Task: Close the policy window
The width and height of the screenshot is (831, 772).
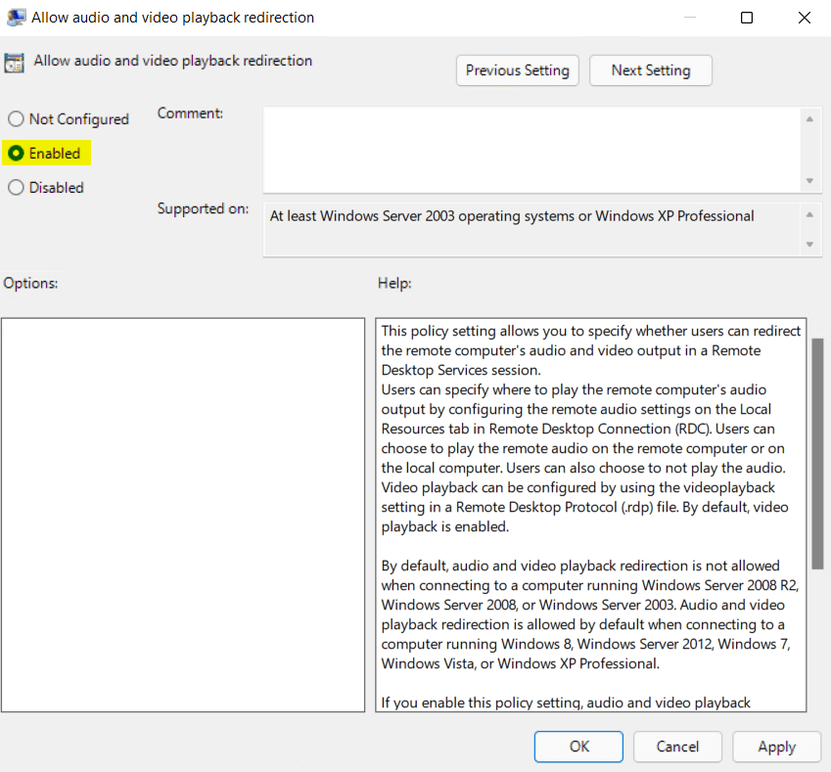Action: point(804,18)
